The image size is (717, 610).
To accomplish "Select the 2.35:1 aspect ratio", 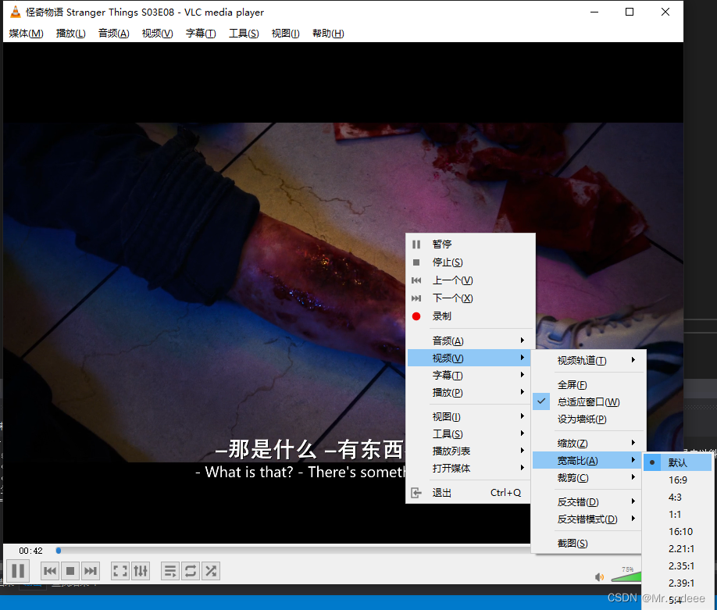I will coord(678,566).
